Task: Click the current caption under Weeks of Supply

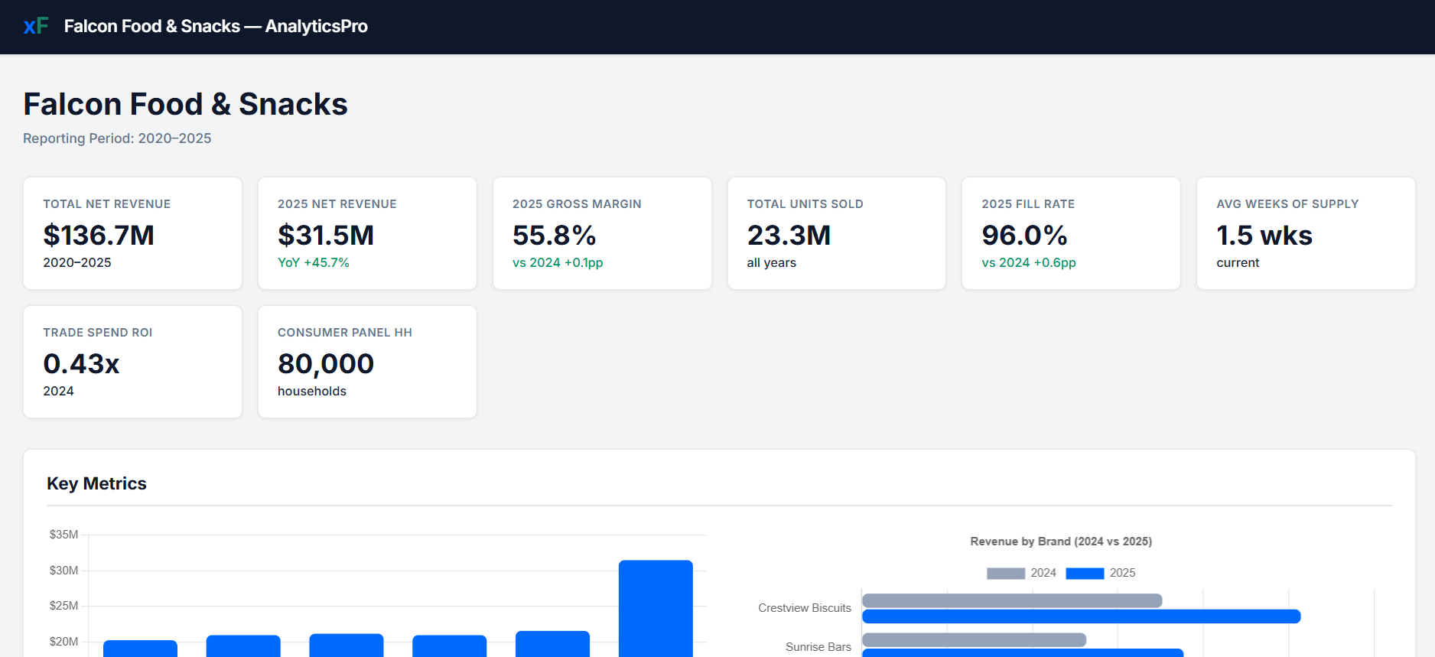Action: (1238, 262)
